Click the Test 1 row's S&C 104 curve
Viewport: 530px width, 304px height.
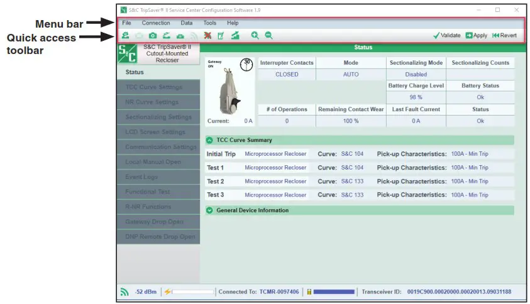point(352,168)
